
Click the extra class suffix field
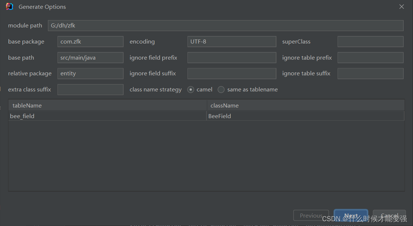[90, 89]
